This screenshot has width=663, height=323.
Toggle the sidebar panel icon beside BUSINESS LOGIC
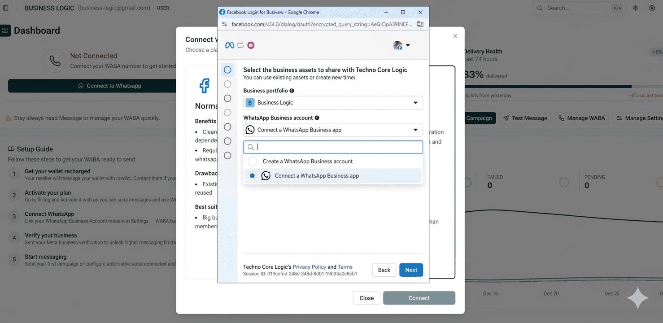[6, 8]
